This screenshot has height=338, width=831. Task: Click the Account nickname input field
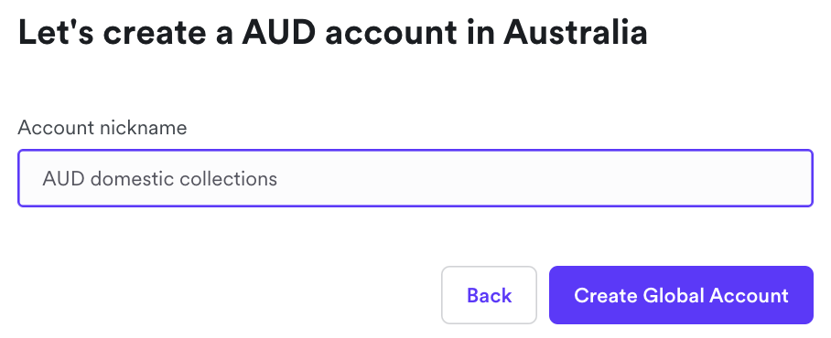point(415,178)
